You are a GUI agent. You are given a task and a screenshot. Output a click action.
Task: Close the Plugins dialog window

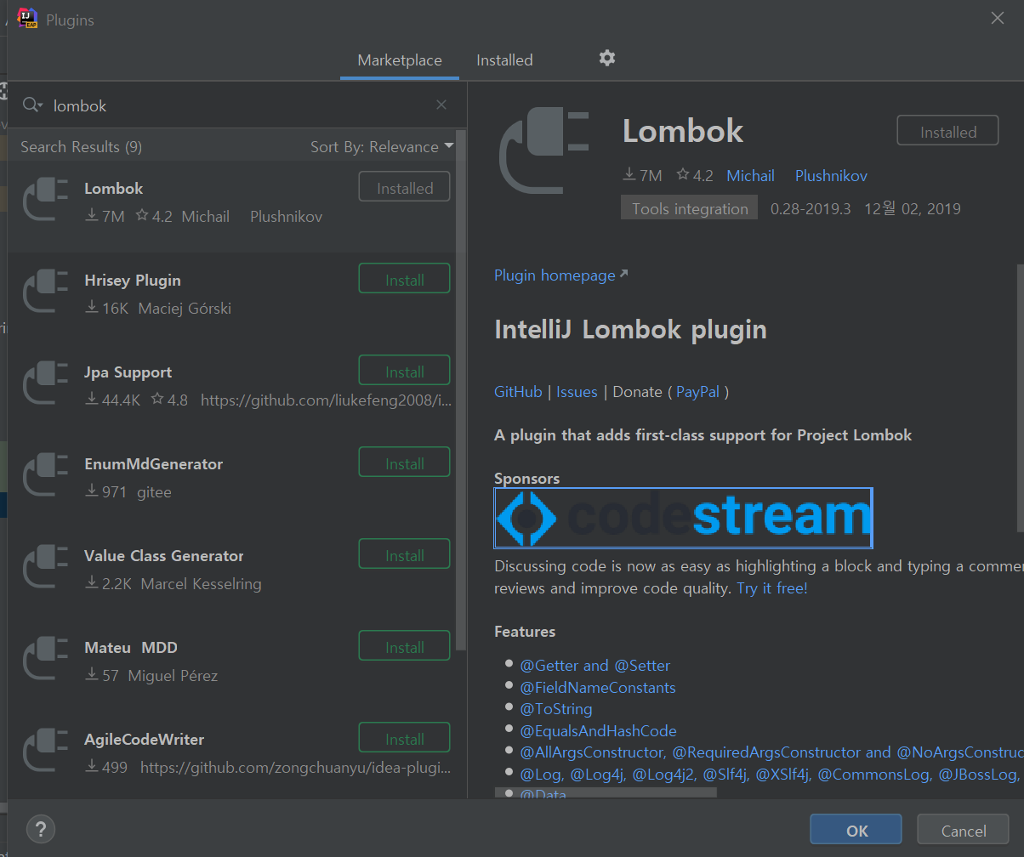[x=998, y=19]
